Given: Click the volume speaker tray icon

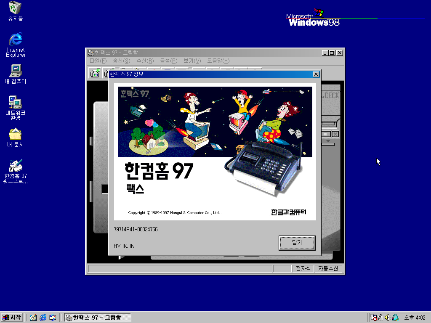Looking at the screenshot, I should 387,318.
